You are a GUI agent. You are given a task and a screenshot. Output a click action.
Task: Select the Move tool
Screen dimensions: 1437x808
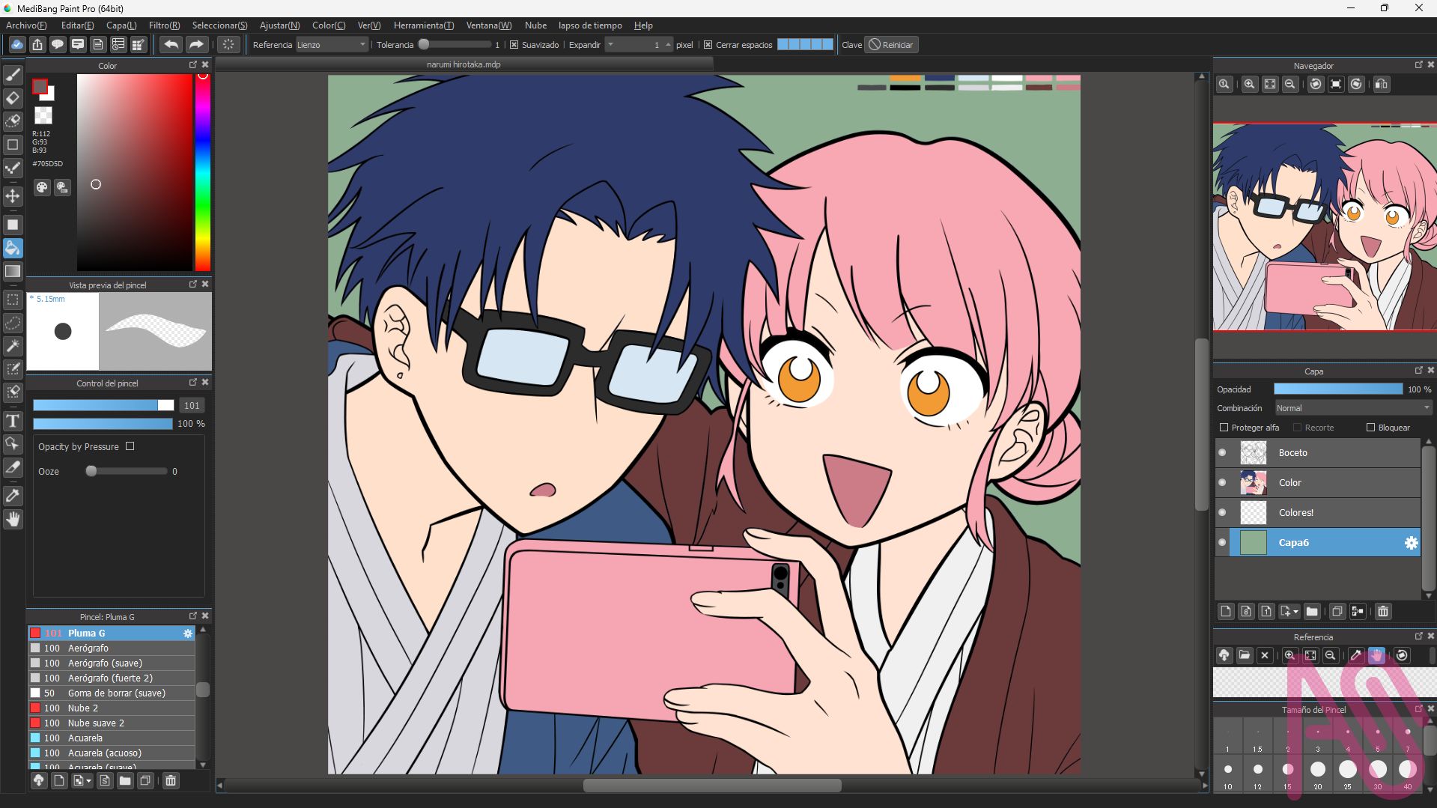click(x=13, y=196)
